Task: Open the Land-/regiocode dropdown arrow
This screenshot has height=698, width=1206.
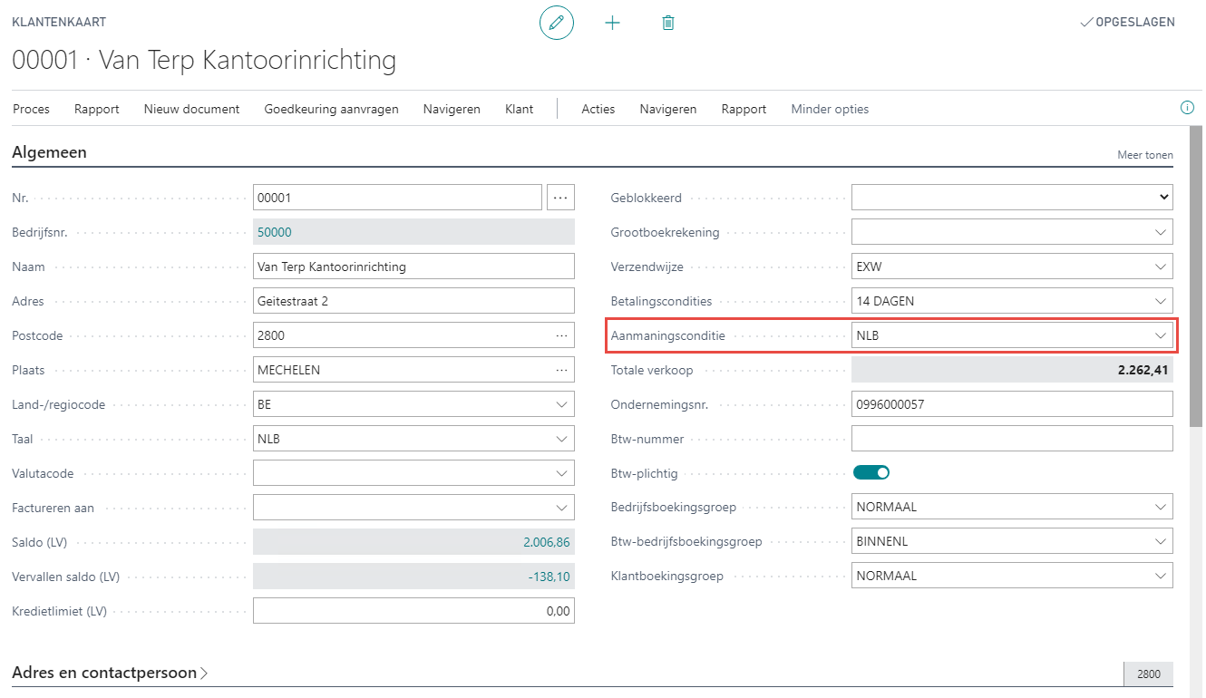Action: tap(562, 404)
